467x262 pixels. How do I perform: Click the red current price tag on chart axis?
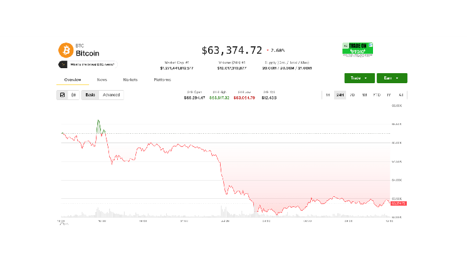tap(399, 203)
